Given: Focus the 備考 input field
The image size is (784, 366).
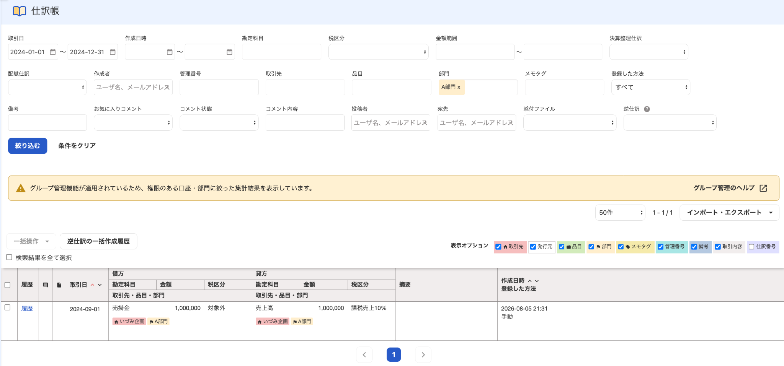Looking at the screenshot, I should pos(47,123).
